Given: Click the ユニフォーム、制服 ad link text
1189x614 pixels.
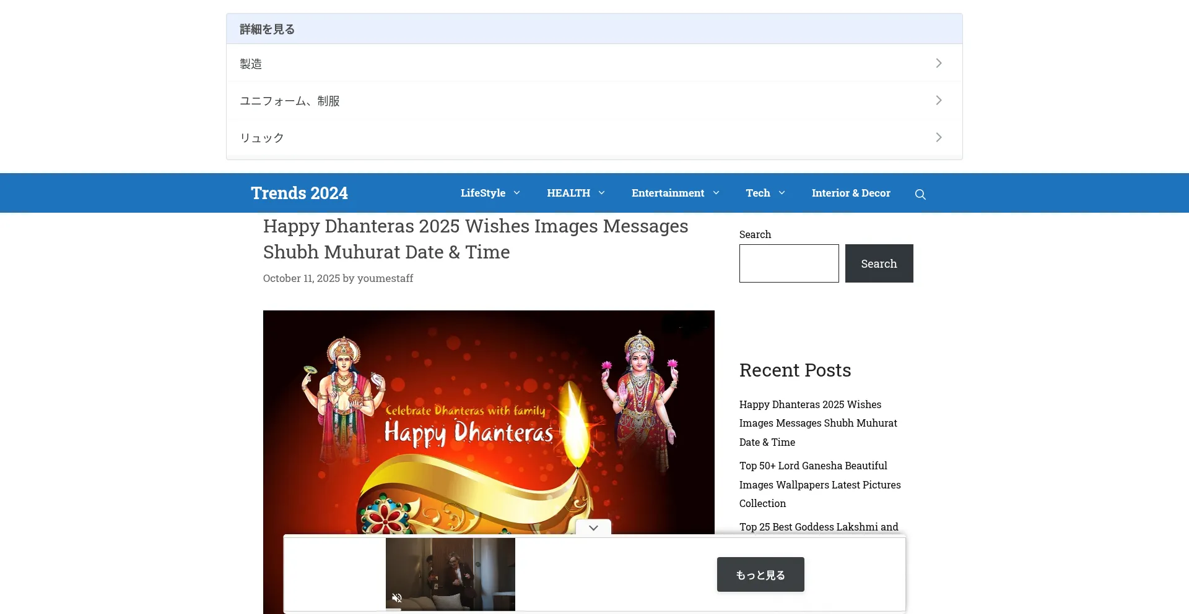Looking at the screenshot, I should (290, 101).
